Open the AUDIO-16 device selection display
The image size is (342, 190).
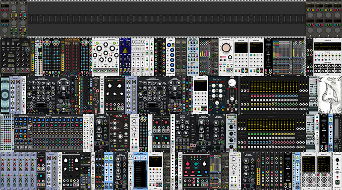click(x=328, y=46)
